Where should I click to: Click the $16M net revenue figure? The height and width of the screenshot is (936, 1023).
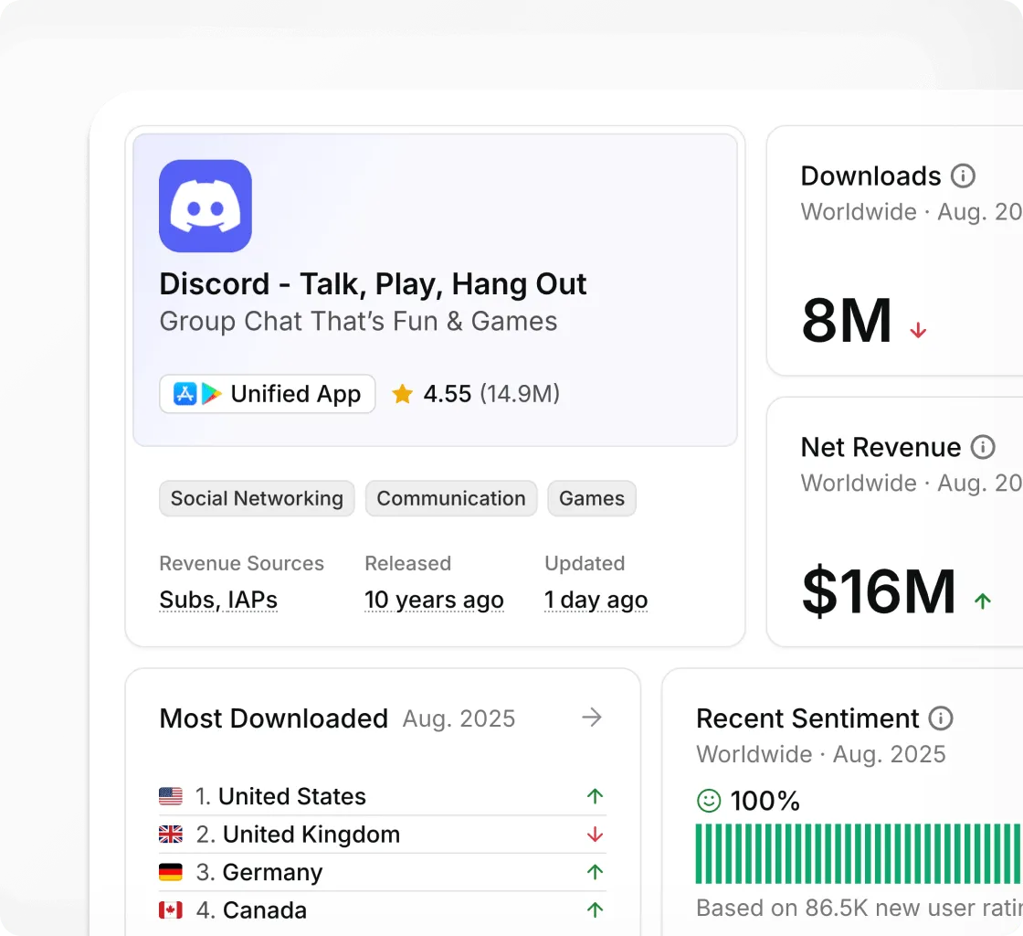click(879, 590)
